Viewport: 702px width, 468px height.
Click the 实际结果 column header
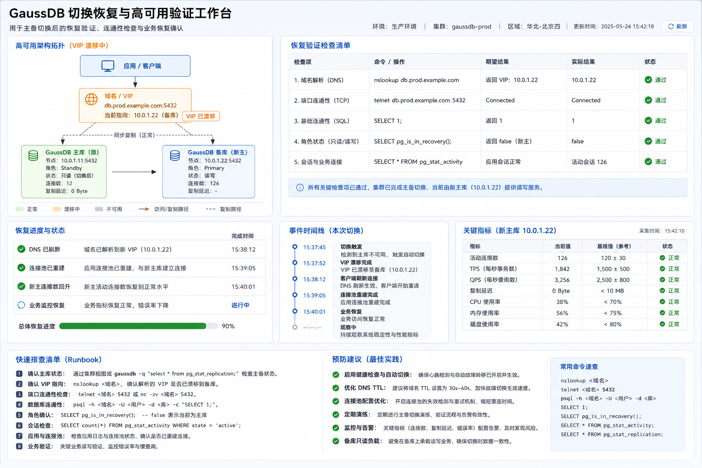tap(583, 62)
